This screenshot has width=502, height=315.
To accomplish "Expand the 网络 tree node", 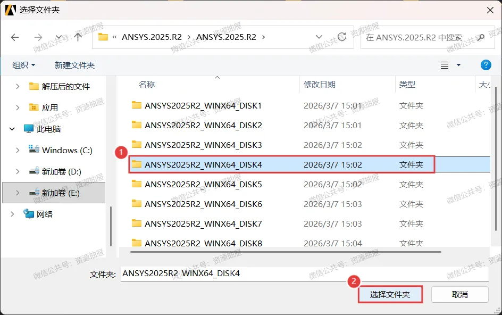I will 12,214.
